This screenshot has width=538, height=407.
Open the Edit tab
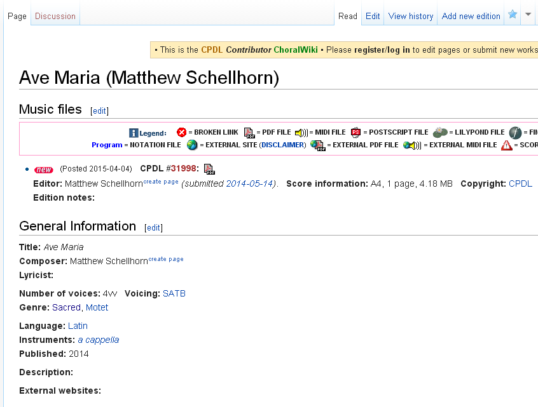click(373, 16)
